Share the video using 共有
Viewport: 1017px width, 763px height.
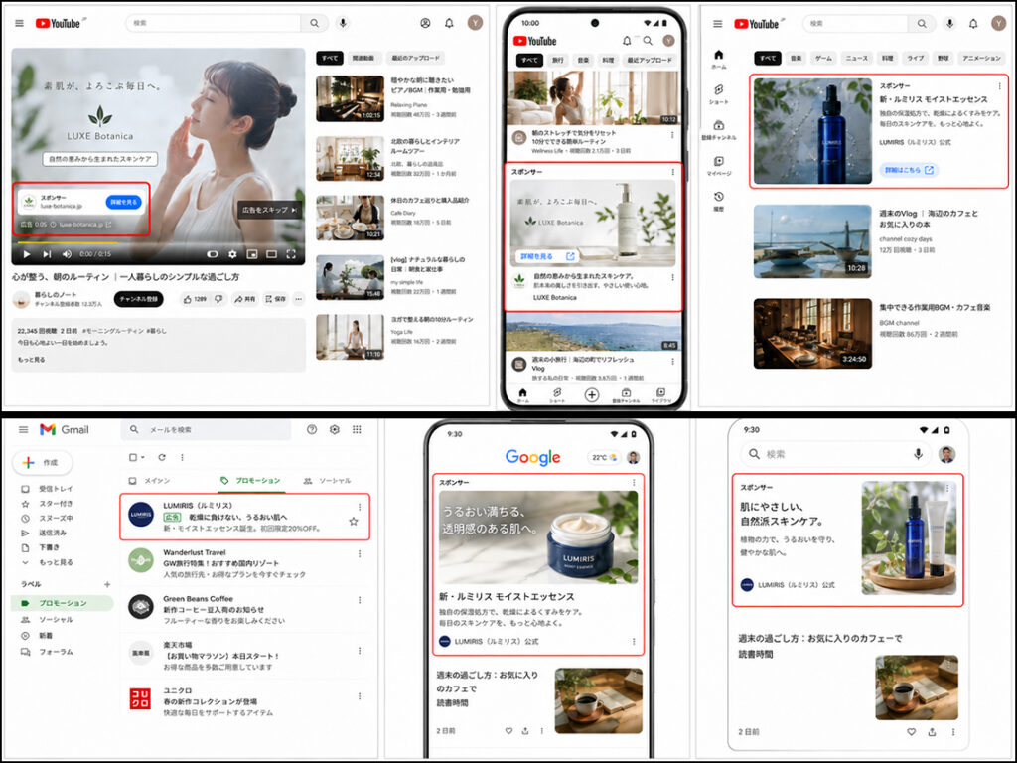(x=244, y=299)
